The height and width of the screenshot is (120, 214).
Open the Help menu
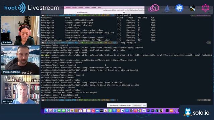tap(99, 7)
